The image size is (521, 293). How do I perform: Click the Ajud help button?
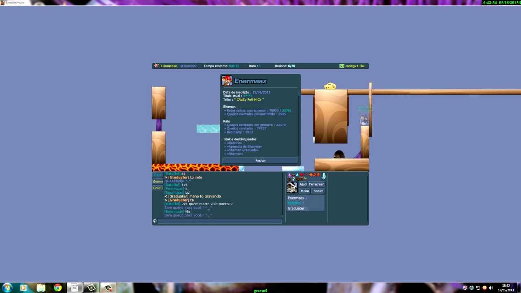point(303,184)
